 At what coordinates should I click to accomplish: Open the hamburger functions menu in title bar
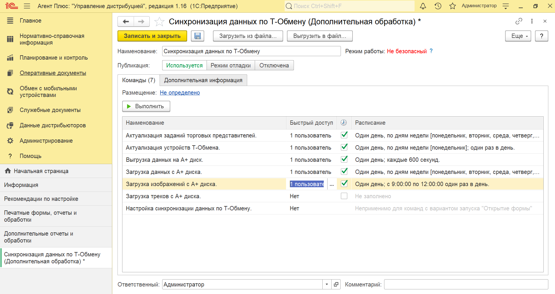[27, 6]
